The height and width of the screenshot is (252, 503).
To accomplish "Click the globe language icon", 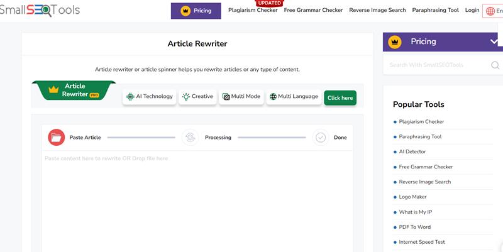I will tap(490, 11).
